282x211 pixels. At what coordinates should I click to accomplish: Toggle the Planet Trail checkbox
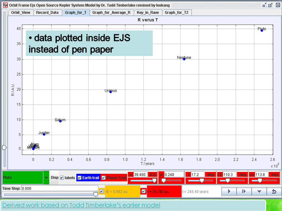coord(103,178)
